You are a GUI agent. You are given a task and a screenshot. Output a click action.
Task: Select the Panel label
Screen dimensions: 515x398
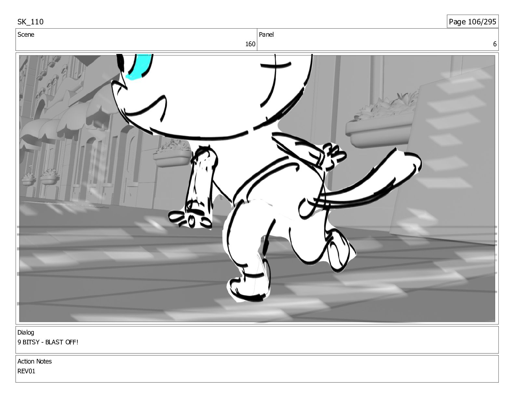pyautogui.click(x=266, y=34)
